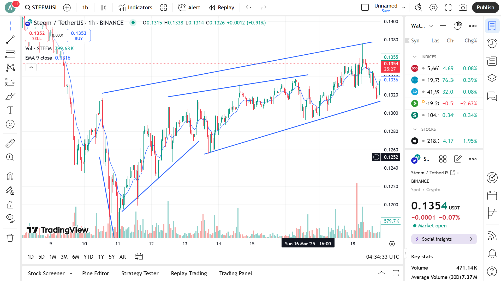Open the Social insights panel
Viewport: 501px width, 281px height.
tap(444, 239)
